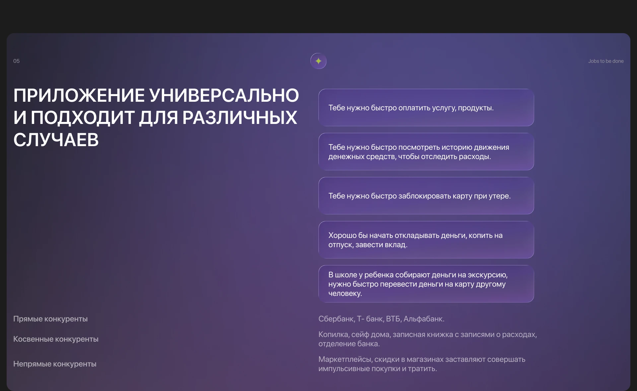Click the slide number 05 marker
This screenshot has width=637, height=391.
pos(16,61)
